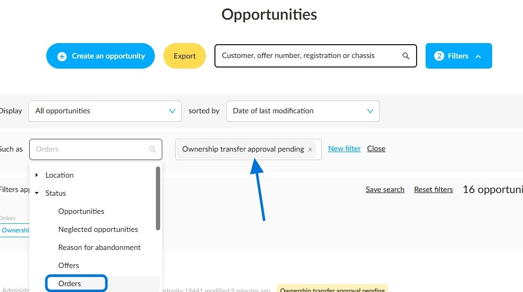Select Opportunities in the Status list

81,211
